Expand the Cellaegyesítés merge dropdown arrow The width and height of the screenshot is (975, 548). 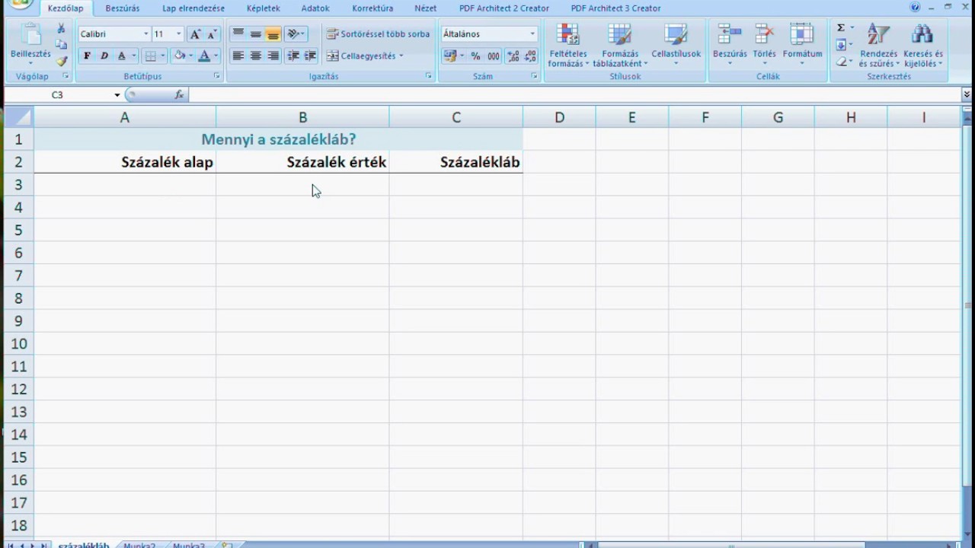(x=401, y=56)
